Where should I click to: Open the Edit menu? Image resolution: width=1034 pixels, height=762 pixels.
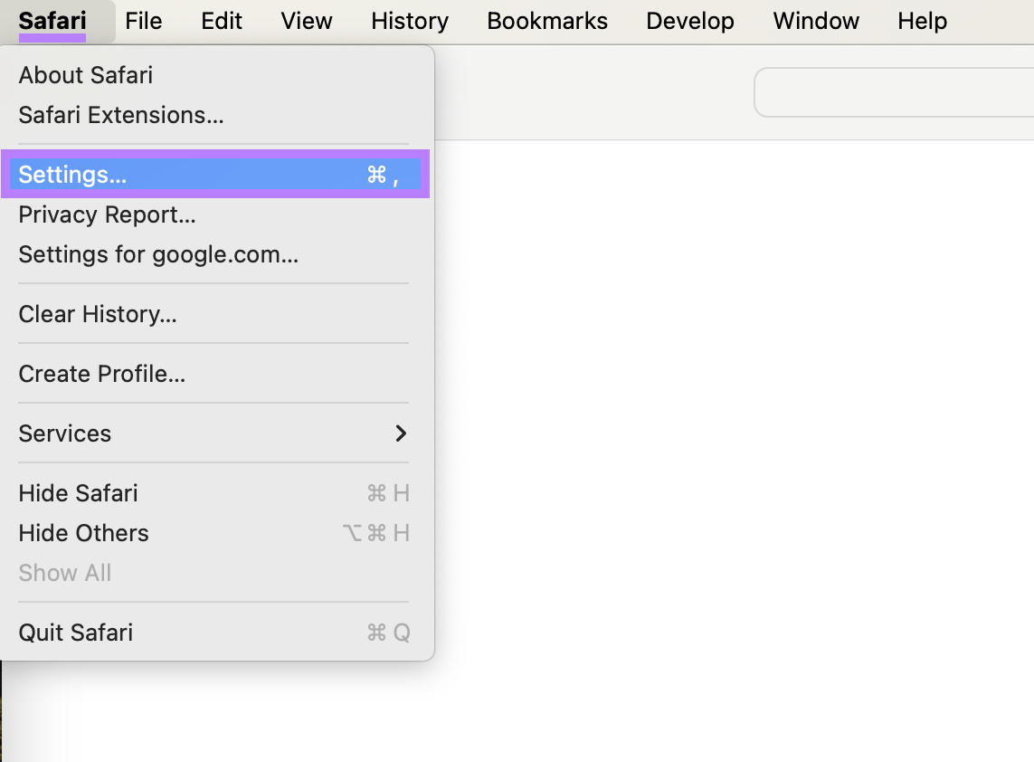point(222,21)
